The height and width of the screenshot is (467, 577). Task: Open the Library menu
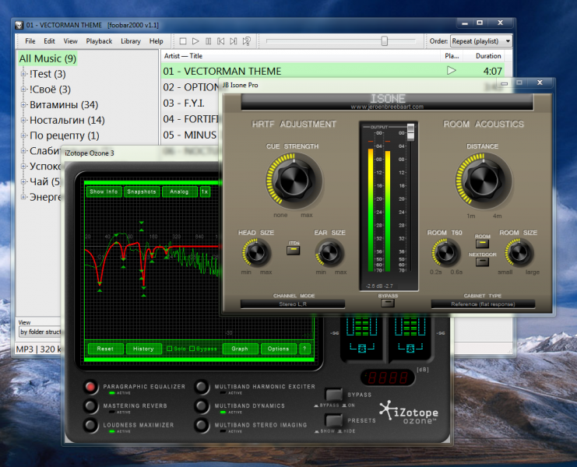point(131,41)
